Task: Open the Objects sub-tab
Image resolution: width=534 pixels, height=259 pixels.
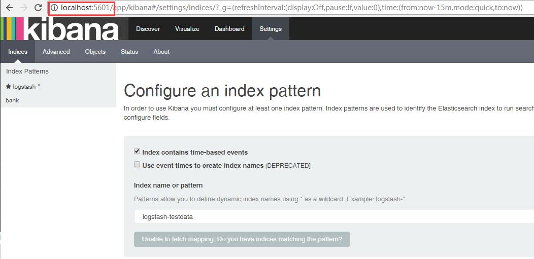Action: click(95, 52)
